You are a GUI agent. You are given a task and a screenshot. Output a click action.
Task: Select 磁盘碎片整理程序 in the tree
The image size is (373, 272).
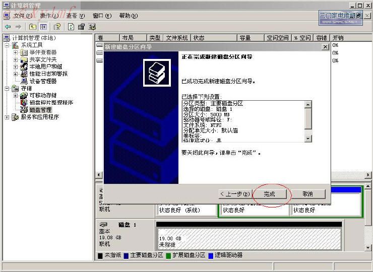click(x=51, y=102)
